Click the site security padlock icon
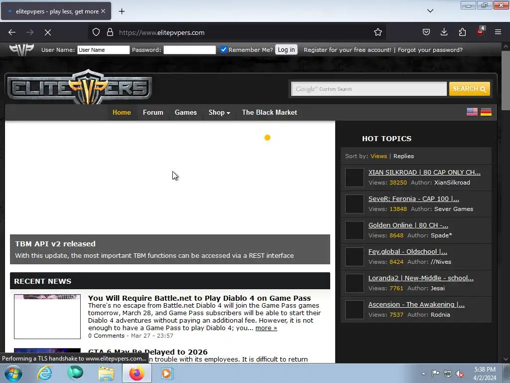Image resolution: width=510 pixels, height=383 pixels. click(x=110, y=32)
